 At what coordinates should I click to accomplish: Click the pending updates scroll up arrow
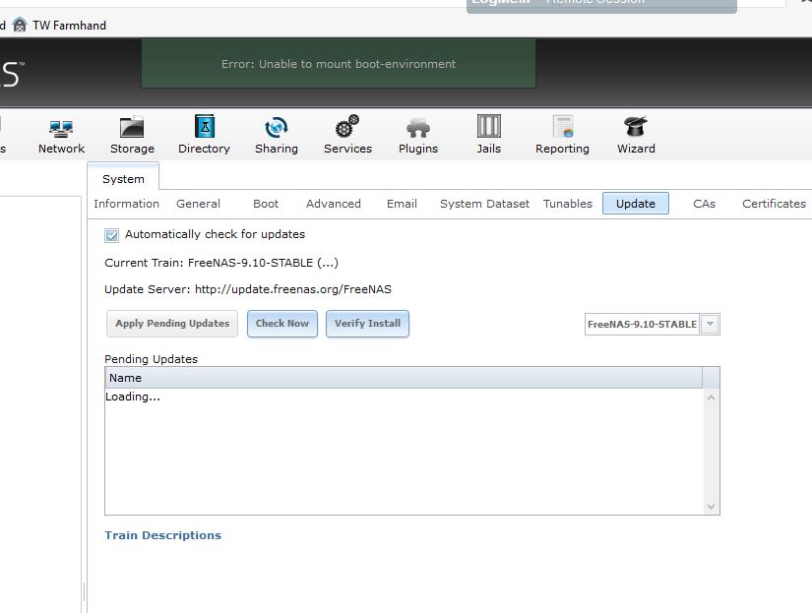(711, 398)
